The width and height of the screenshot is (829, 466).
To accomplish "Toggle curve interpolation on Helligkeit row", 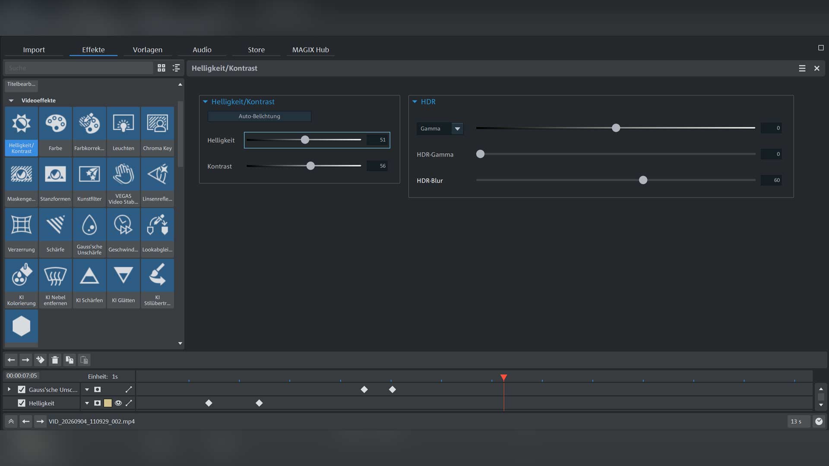I will coord(129,403).
